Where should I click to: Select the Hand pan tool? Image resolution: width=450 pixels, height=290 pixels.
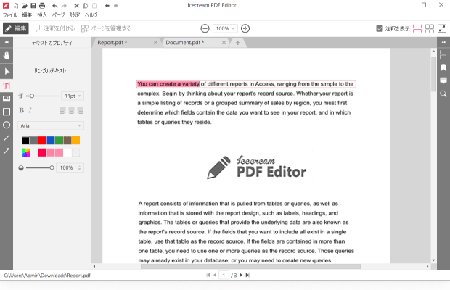click(7, 56)
